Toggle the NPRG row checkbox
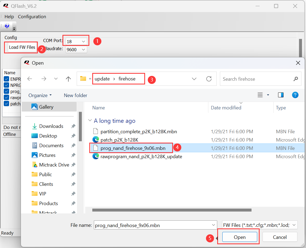Viewport: 306px width, 248px height. pyautogui.click(x=7, y=85)
